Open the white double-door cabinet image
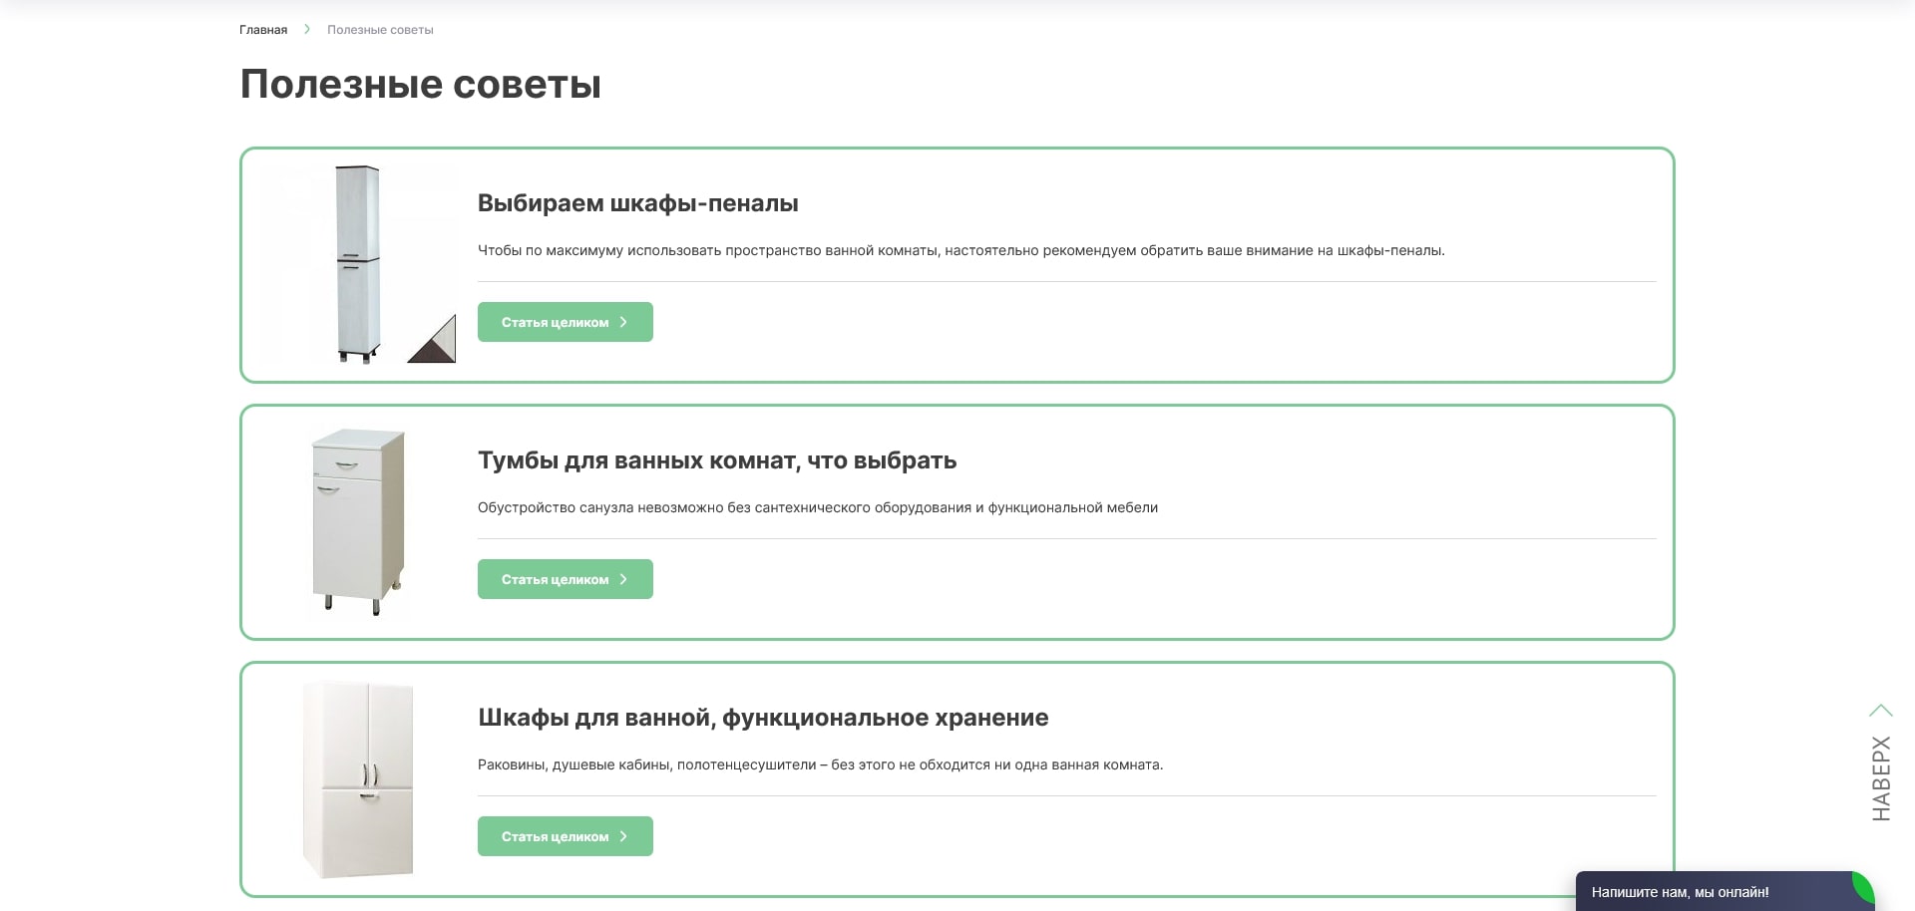Viewport: 1915px width, 911px height. click(x=358, y=779)
